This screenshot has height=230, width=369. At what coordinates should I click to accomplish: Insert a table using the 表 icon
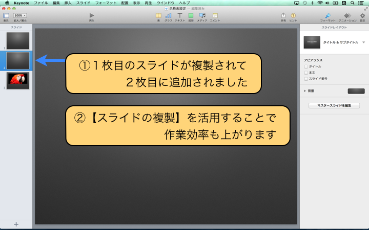pos(158,16)
